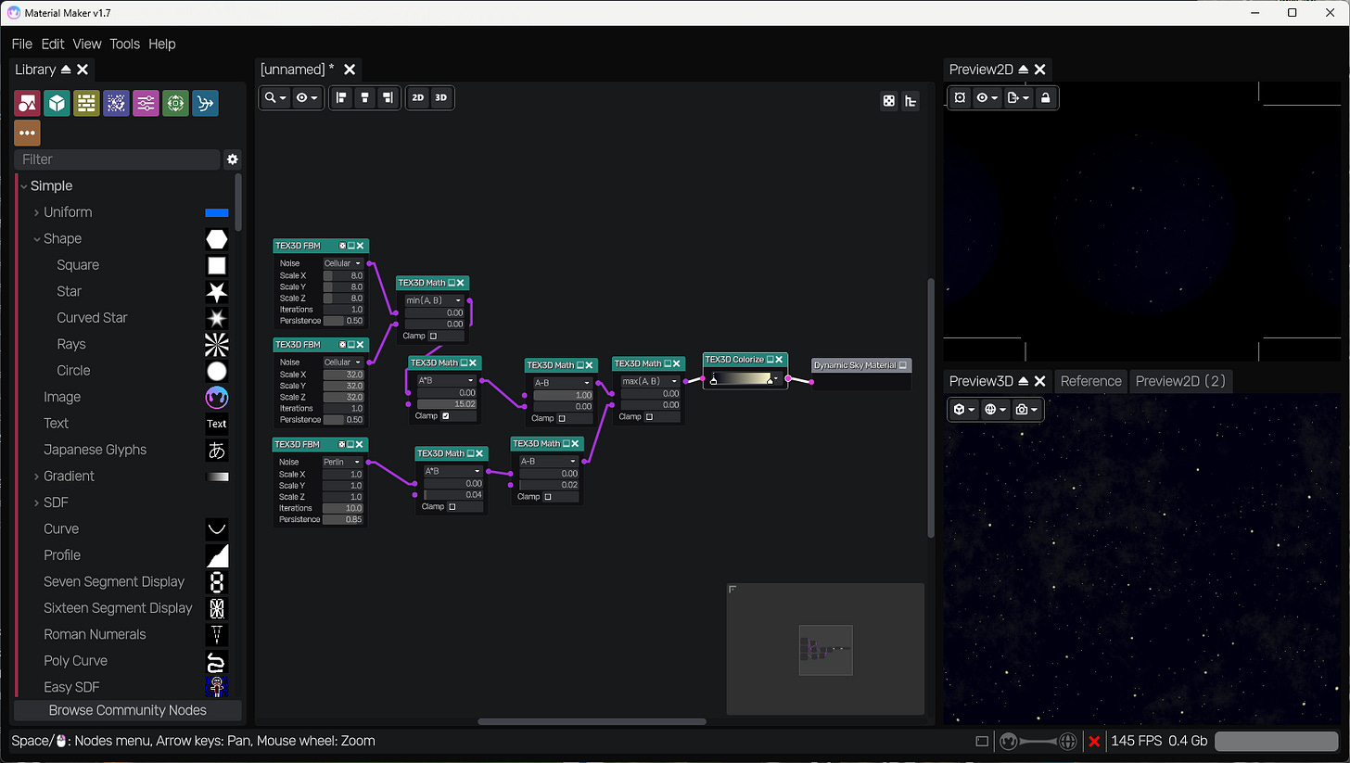
Task: Open the Help menu
Action: point(162,44)
